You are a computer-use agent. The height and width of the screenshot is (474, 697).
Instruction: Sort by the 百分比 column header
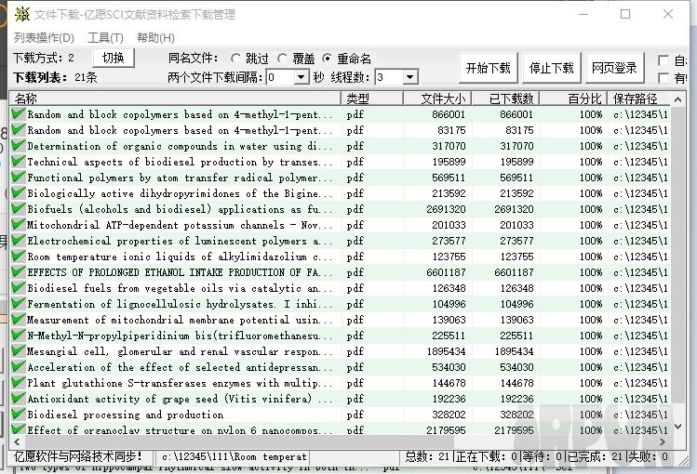coord(574,99)
